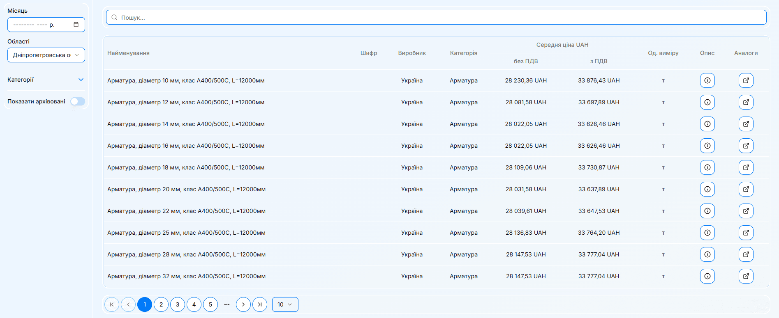Open description info for Арматура діаметр 10 мм
The image size is (779, 318).
tap(707, 80)
